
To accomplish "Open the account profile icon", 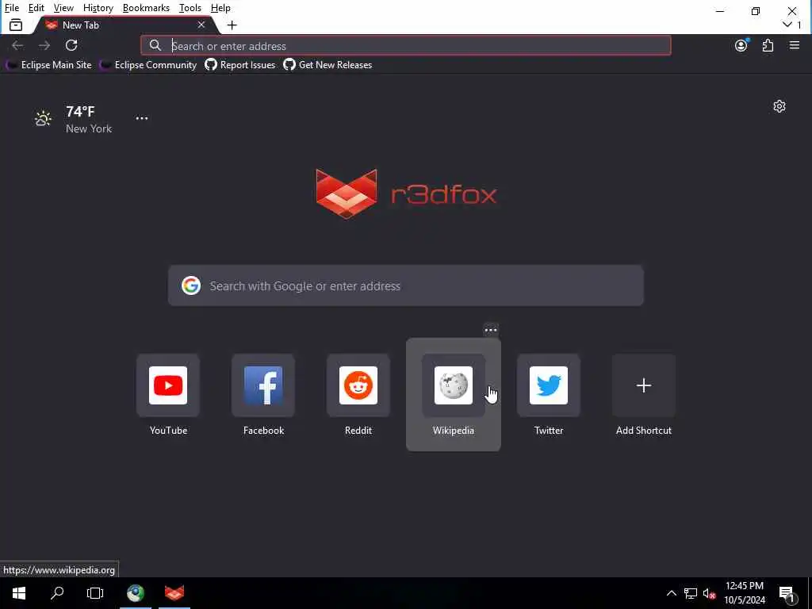I will click(741, 45).
